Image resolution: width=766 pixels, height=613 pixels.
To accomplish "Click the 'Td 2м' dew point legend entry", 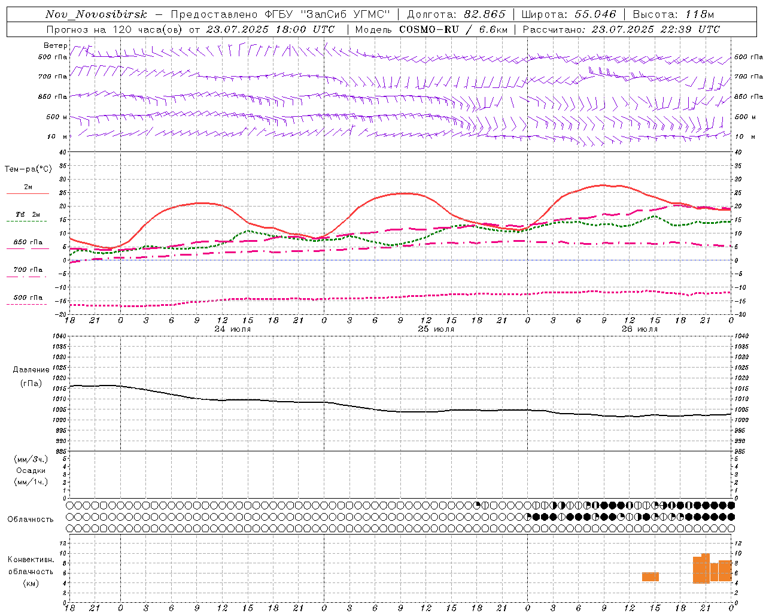I will click(28, 214).
